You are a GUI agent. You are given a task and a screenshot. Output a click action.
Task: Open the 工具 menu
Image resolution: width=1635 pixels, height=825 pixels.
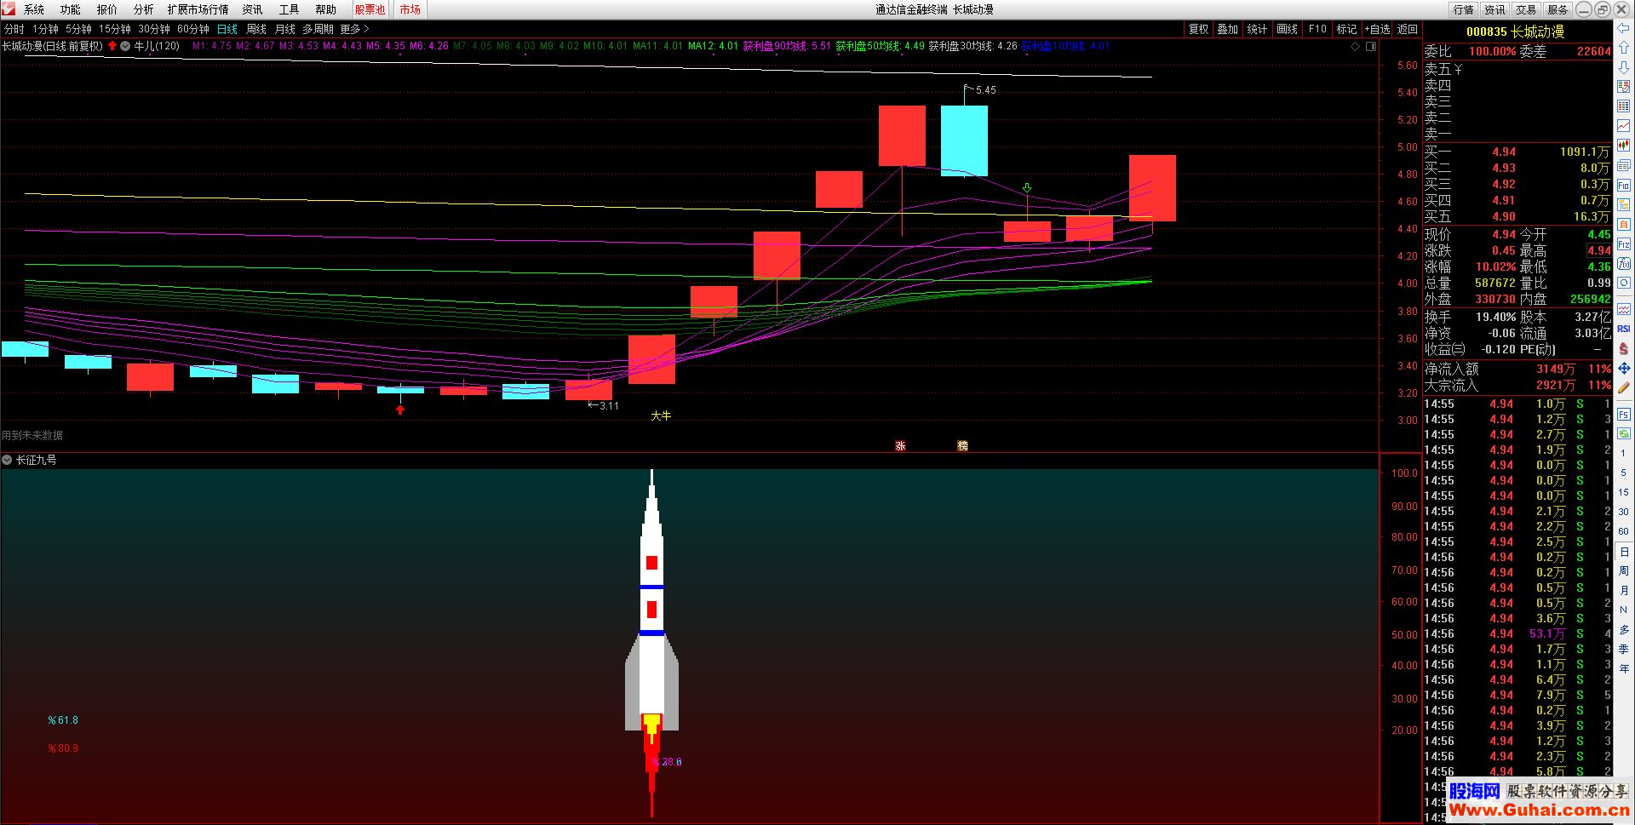(290, 9)
